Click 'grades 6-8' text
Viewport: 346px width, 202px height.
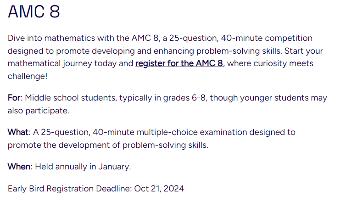pos(184,98)
